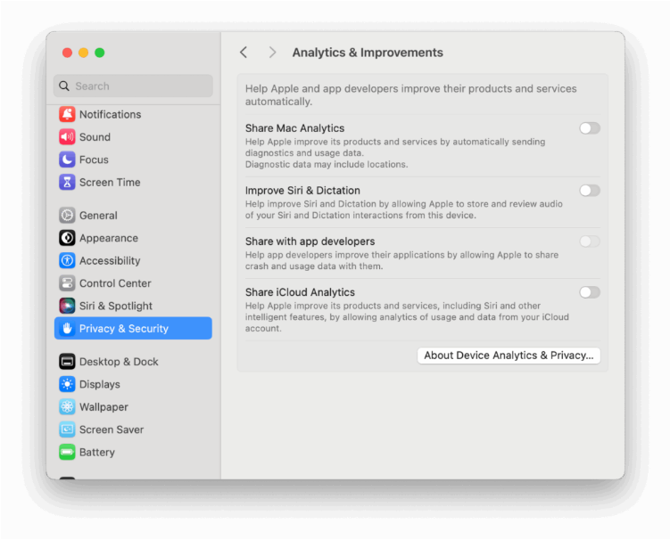670x540 pixels.
Task: Click the Share iCloud Analytics heading
Action: 300,292
